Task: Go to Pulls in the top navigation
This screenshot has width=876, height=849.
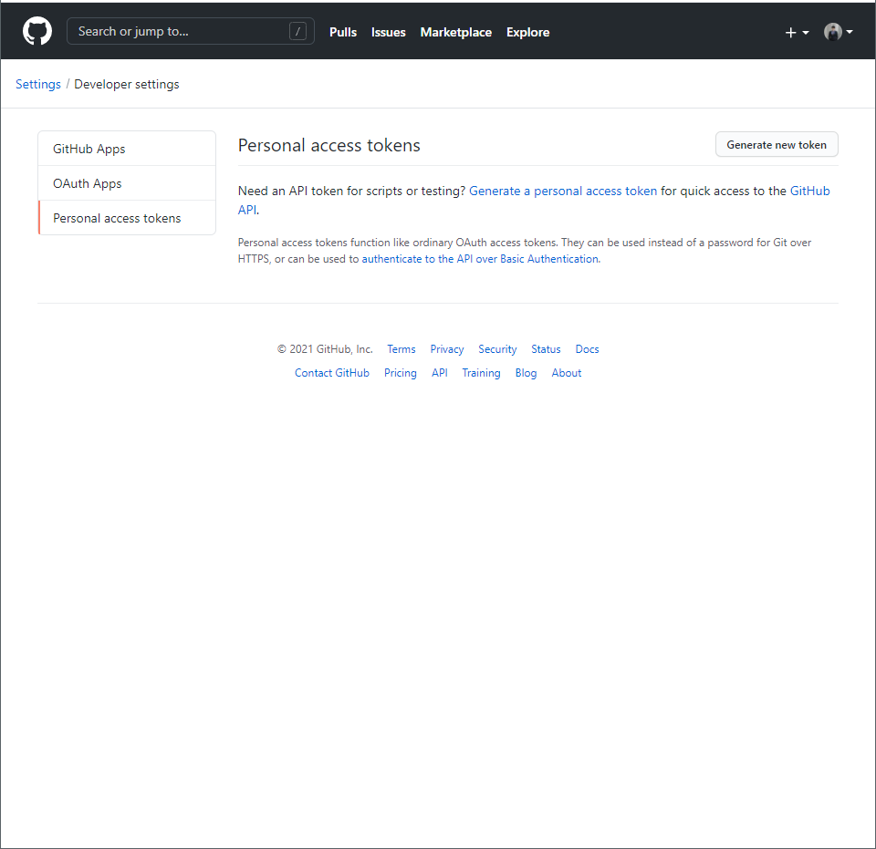Action: click(343, 33)
